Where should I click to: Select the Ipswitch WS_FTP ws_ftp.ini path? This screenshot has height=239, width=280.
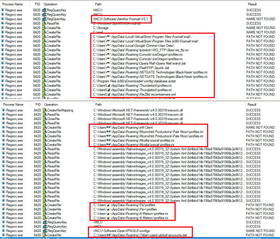(x=141, y=50)
